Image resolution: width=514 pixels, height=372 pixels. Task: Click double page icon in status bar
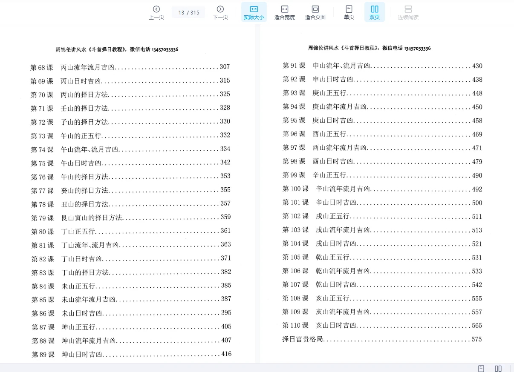click(498, 368)
